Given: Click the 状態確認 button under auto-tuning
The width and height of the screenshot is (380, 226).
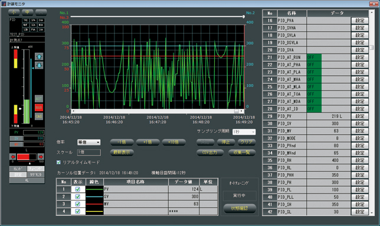Looking at the screenshot, I should pos(240,208).
